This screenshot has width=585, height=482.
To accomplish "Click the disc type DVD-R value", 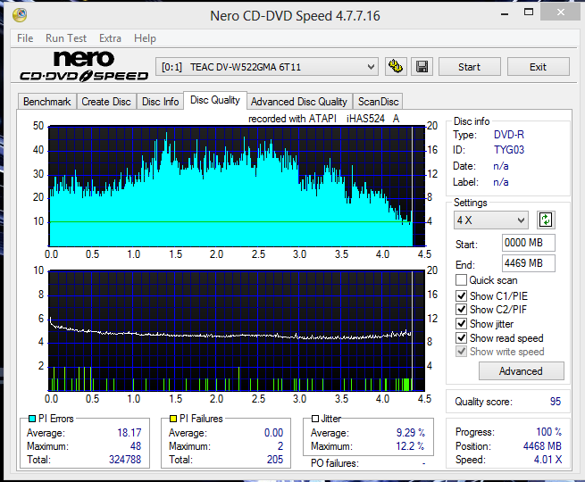I will point(509,135).
